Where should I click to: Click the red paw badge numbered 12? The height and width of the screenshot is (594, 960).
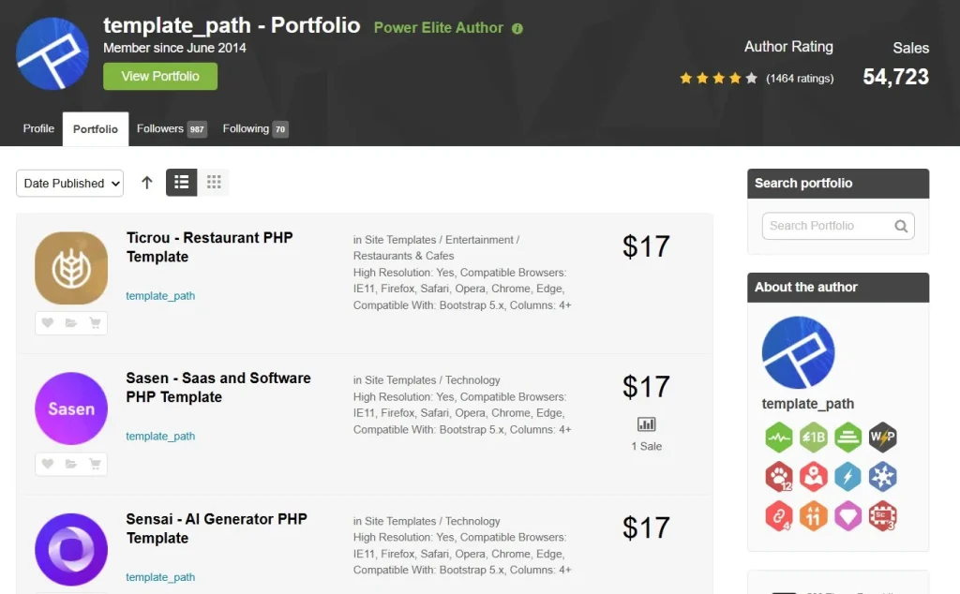point(778,477)
